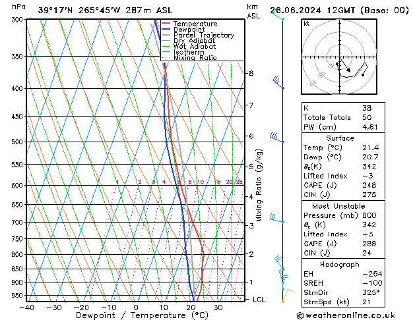415x320 pixels.
Task: Click the 850 hPa pressure axis label
Action: coord(17,269)
